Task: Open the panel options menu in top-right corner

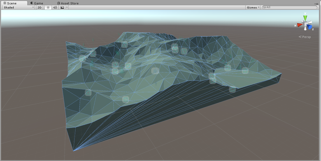Action: coord(316,3)
